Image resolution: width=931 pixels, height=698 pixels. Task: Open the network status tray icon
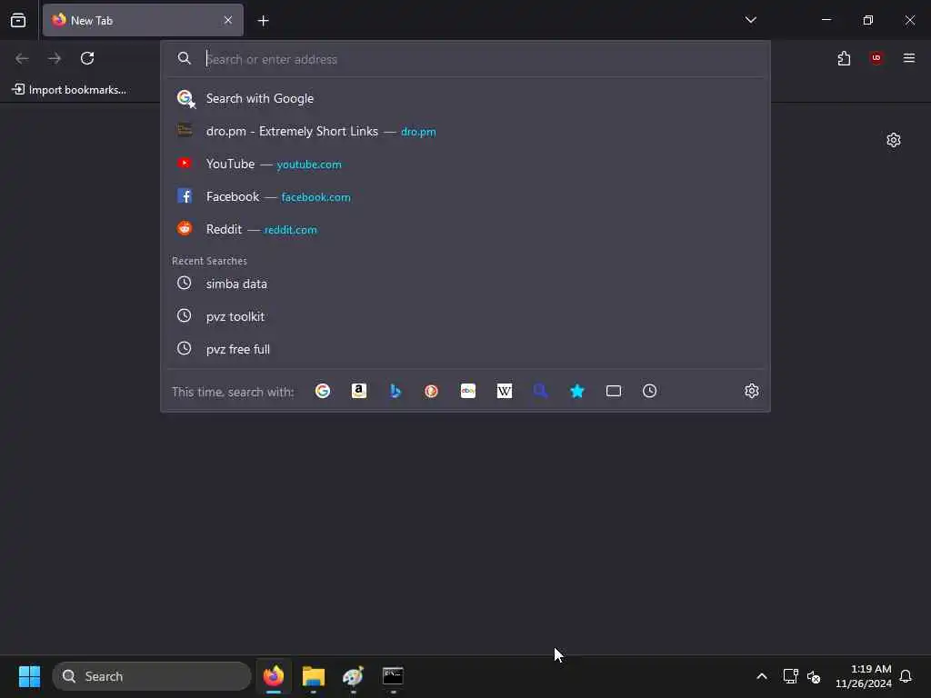point(790,676)
